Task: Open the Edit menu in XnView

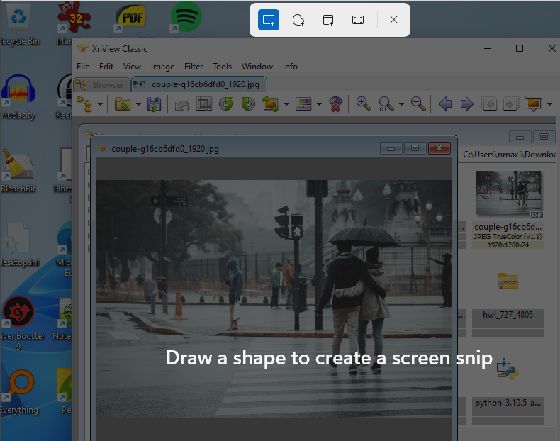Action: tap(106, 67)
